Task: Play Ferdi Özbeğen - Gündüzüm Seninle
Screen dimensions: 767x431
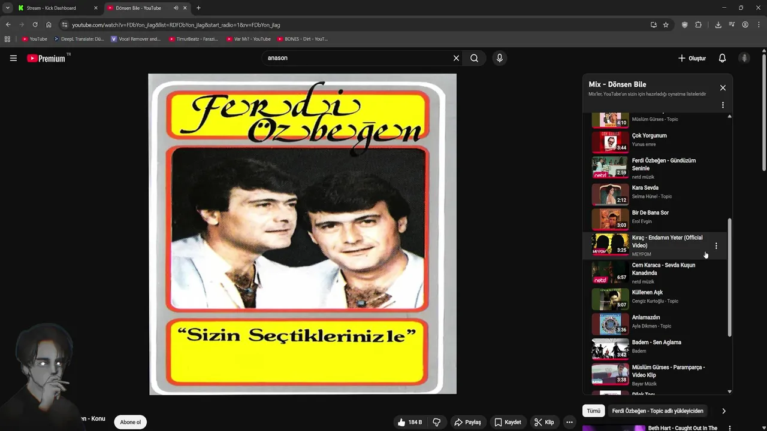Action: pos(654,168)
